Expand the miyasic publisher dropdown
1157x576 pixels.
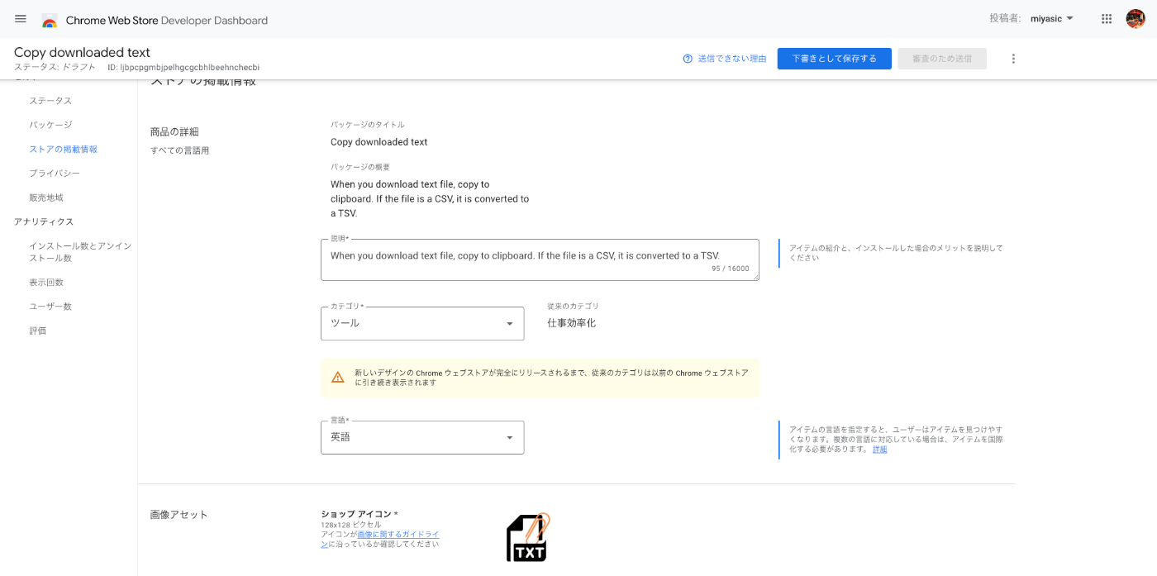tap(1052, 18)
